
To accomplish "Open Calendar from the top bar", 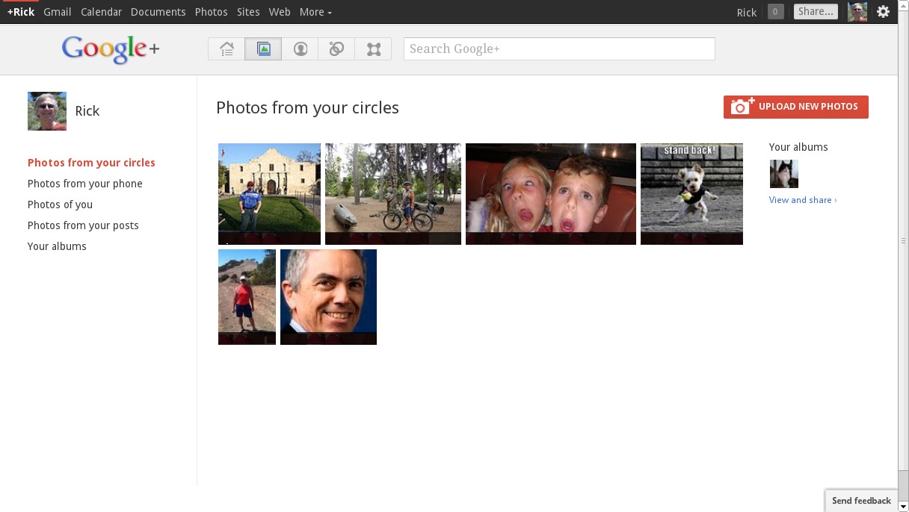I will click(x=101, y=12).
